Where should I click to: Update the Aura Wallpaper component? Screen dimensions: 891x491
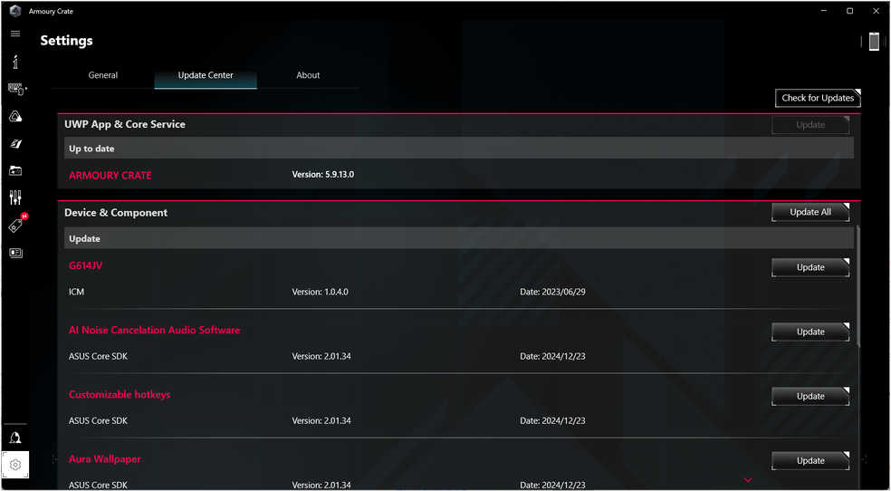(810, 461)
